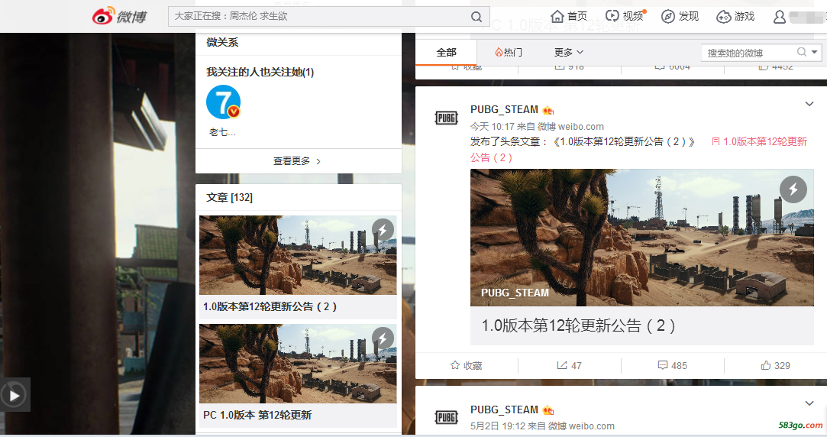Open avatar of followed user 老七
This screenshot has height=437, width=827.
pyautogui.click(x=223, y=102)
